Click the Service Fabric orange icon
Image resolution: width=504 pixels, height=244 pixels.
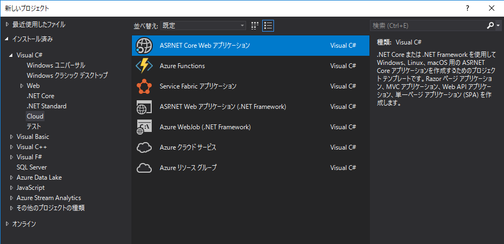tap(144, 86)
